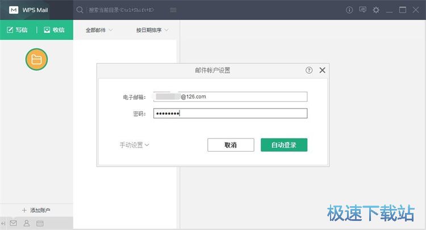Viewport: 426px width, 230px height.
Task: Click the 密码 password field
Action: point(231,113)
